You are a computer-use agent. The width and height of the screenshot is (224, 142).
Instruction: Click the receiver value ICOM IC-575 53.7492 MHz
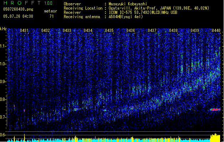pyautogui.click(x=143, y=12)
